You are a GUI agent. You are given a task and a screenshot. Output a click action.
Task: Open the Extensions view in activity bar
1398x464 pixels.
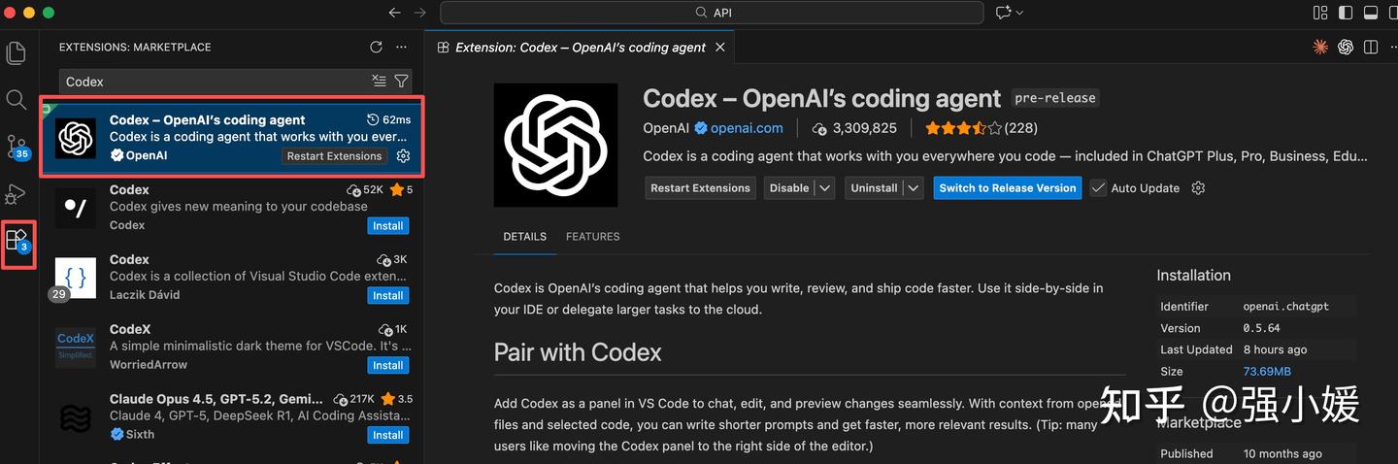point(17,239)
